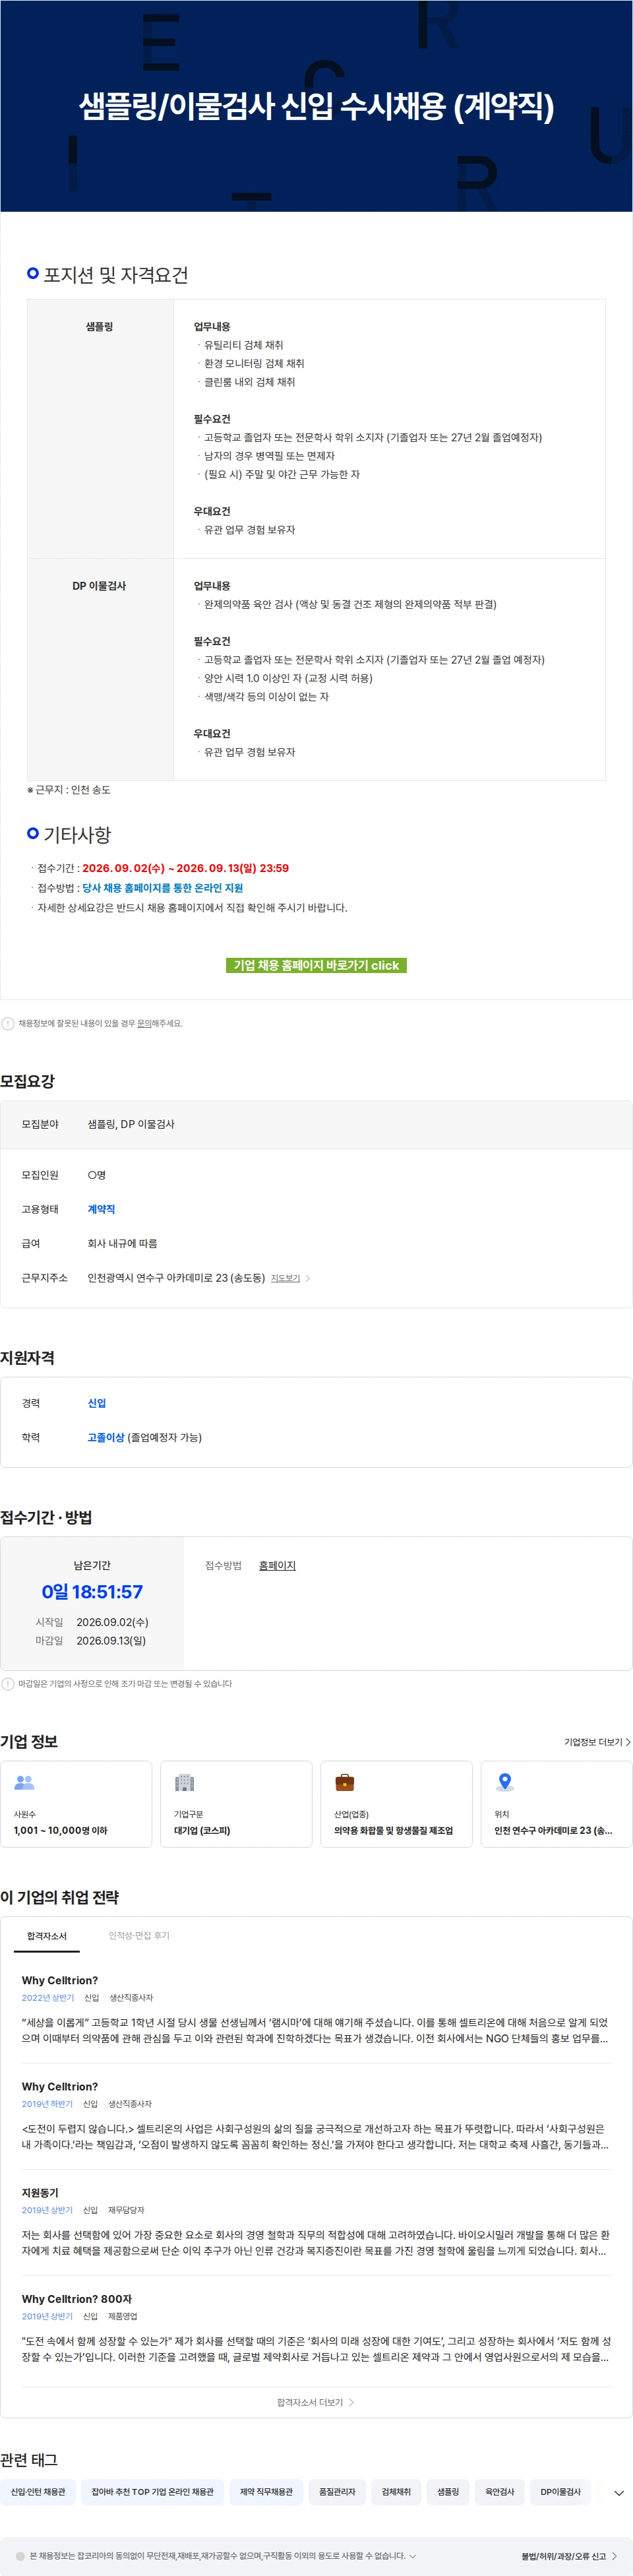Click the blue circle bullet beside 기타사항
Image resolution: width=633 pixels, height=2576 pixels.
33,833
